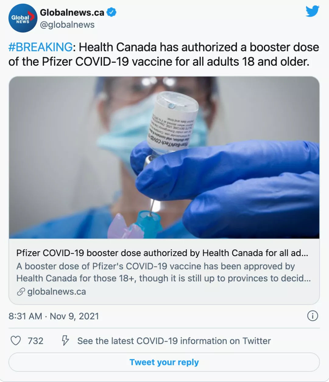The height and width of the screenshot is (382, 329).
Task: Click the article description preview text
Action: coord(163,272)
